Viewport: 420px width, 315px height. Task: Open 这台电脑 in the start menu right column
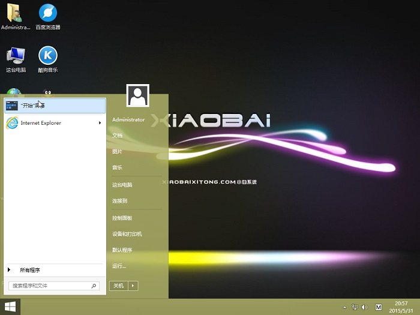[122, 185]
